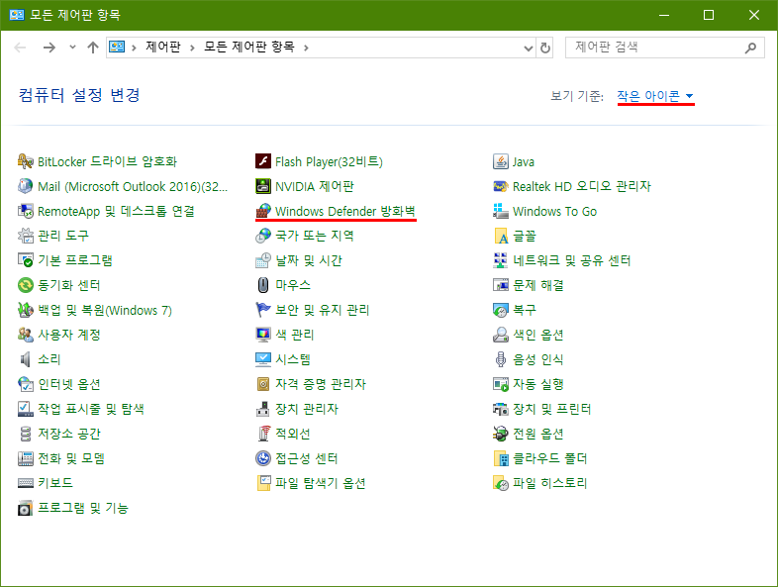The image size is (778, 587).
Task: Open the Windows To Go icon
Action: tap(501, 211)
